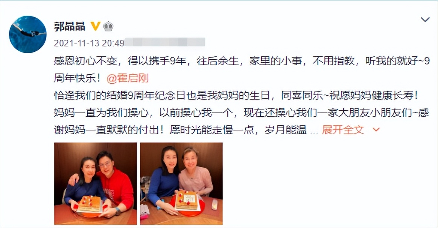438x228 pixels.
Task: Click the line starting 恰逢我们的结婚9周年
Action: (x=237, y=96)
